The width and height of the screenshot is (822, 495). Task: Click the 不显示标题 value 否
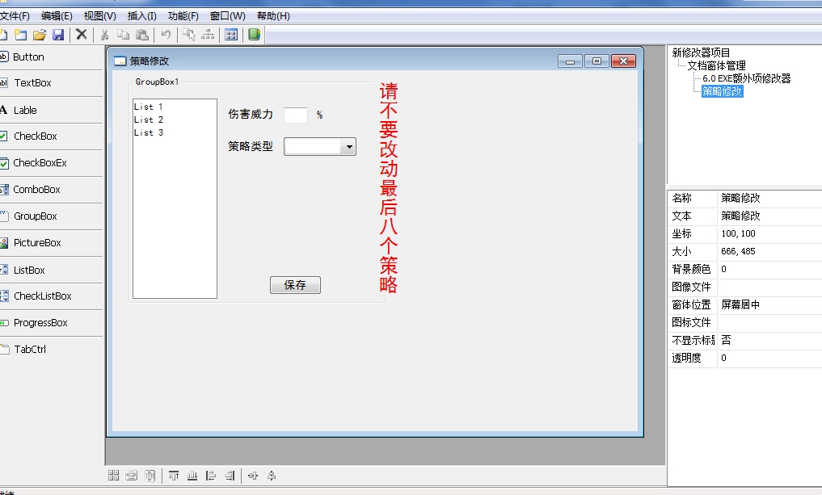click(769, 341)
